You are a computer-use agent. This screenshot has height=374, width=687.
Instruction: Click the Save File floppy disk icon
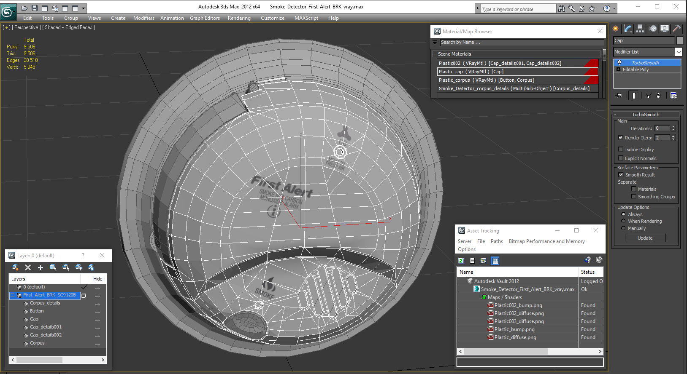point(35,8)
